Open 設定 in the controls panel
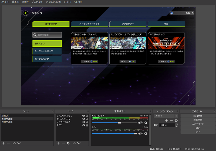This screenshot has width=216, height=151. [x=198, y=128]
